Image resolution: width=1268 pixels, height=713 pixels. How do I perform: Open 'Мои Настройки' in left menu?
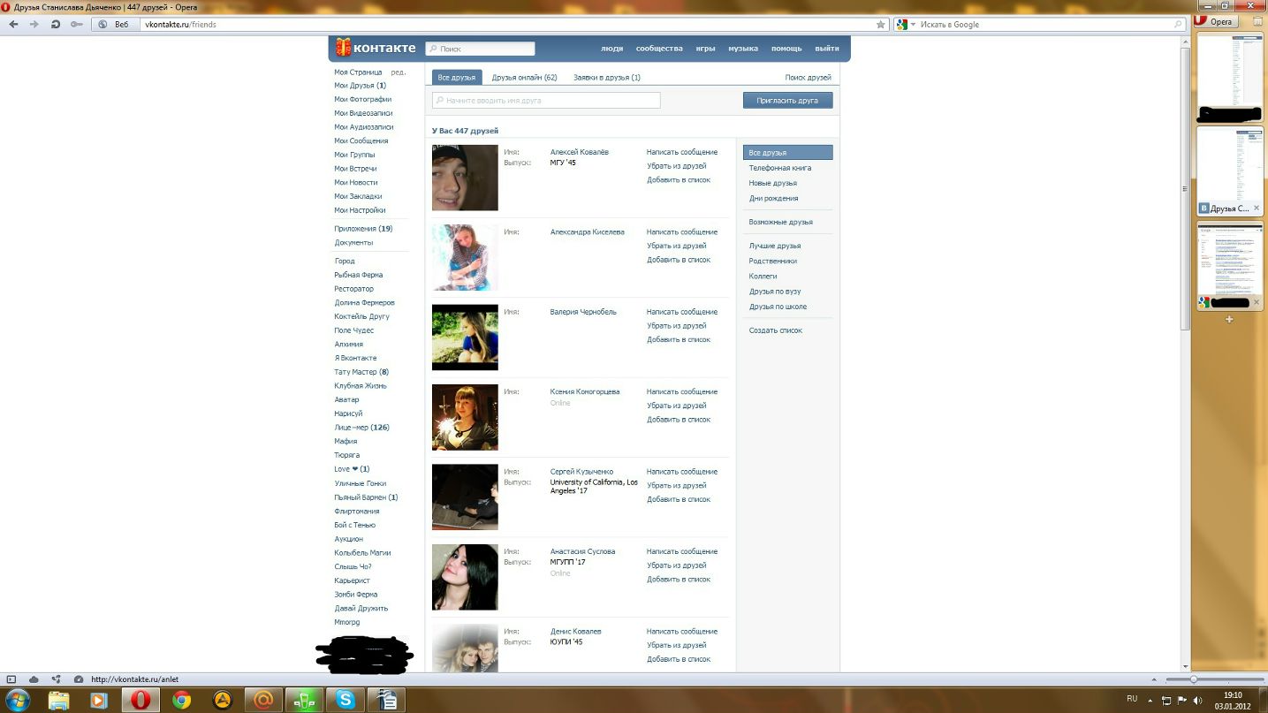pos(360,210)
